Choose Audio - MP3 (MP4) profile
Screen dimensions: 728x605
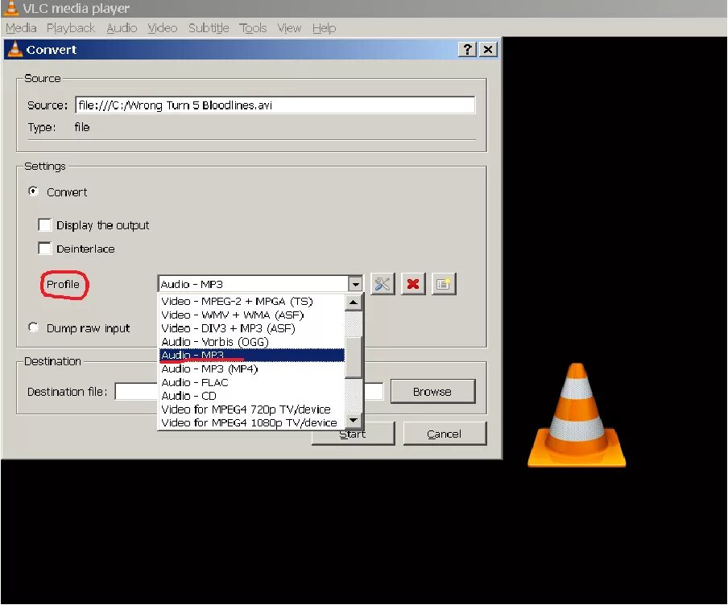(252, 368)
